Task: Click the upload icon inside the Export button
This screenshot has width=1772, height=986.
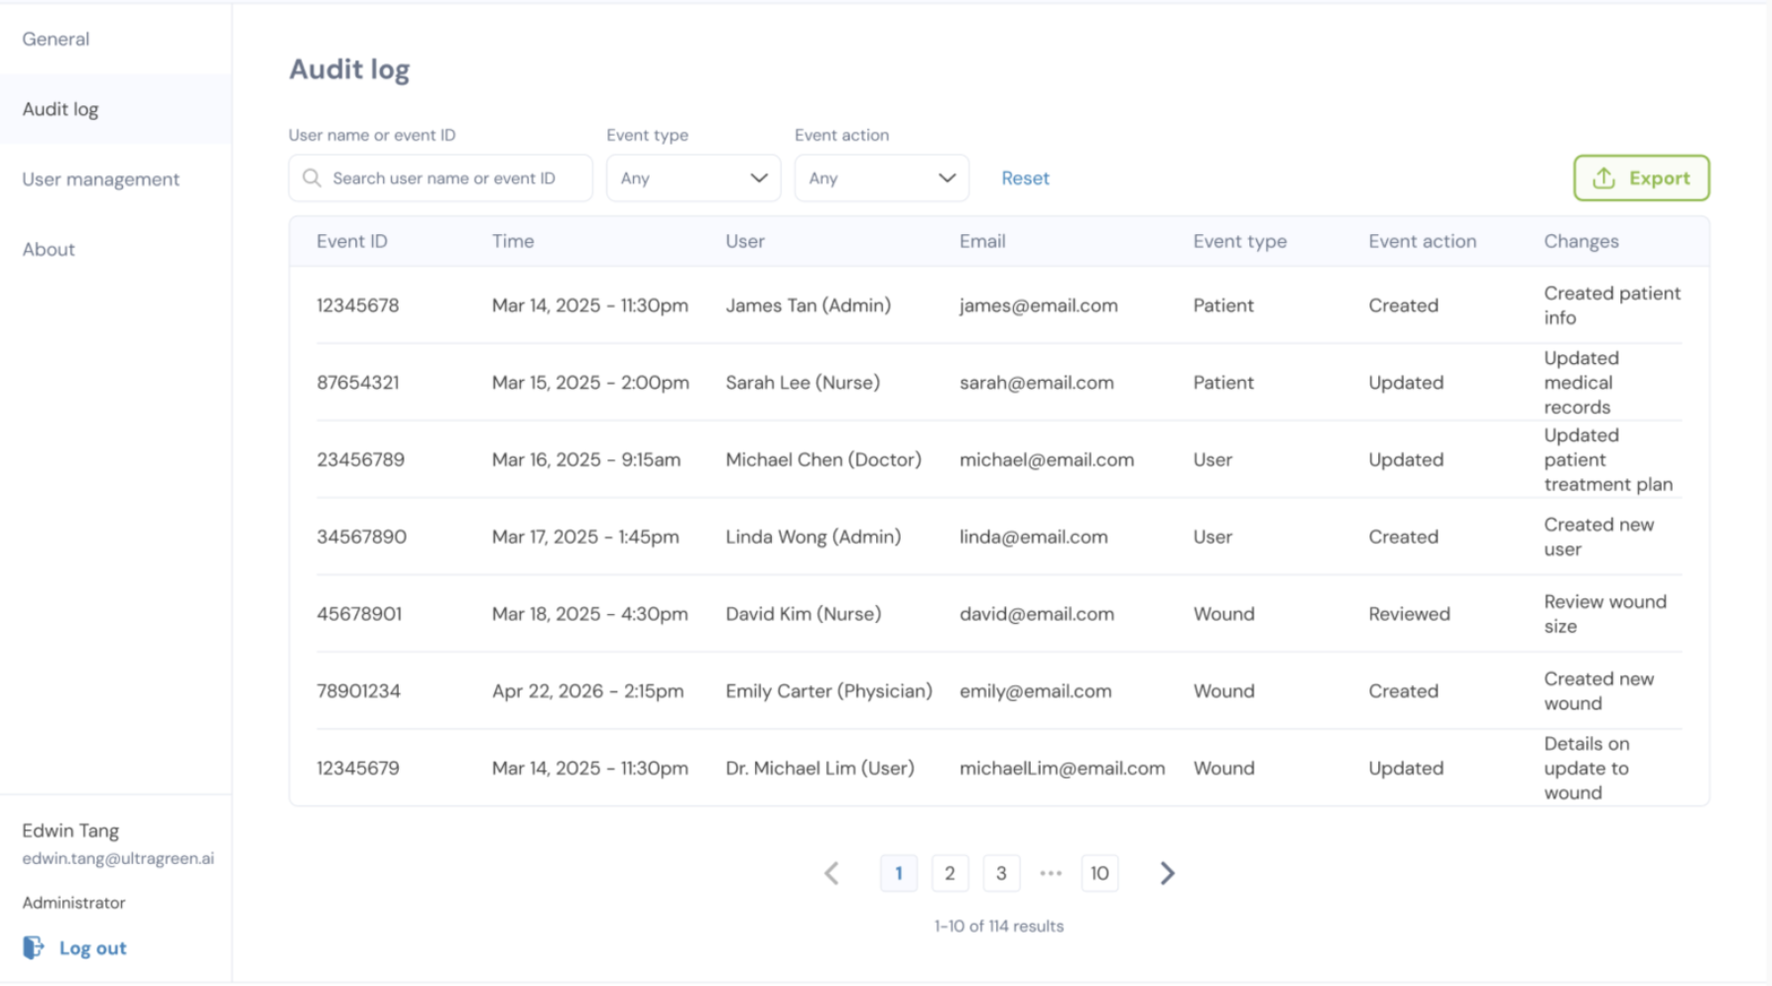Action: (1605, 178)
